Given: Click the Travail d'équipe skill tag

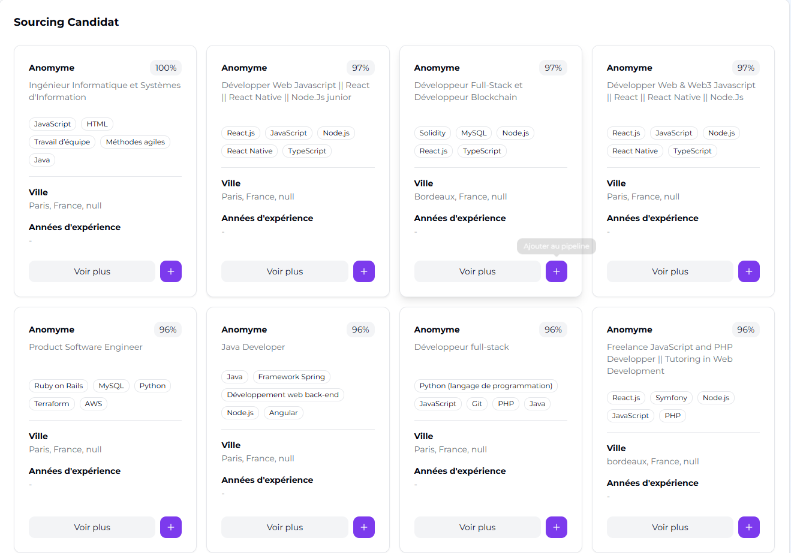Looking at the screenshot, I should point(62,142).
